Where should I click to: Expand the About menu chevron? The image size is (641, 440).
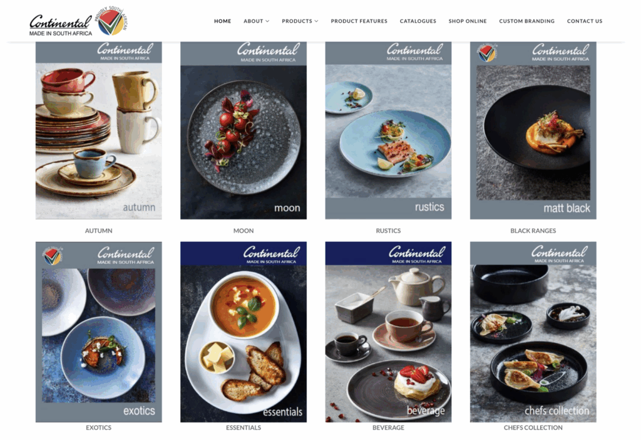coord(268,21)
